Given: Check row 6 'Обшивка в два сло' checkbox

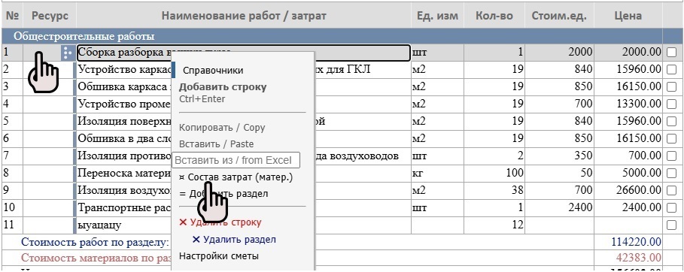Looking at the screenshot, I should click(671, 138).
